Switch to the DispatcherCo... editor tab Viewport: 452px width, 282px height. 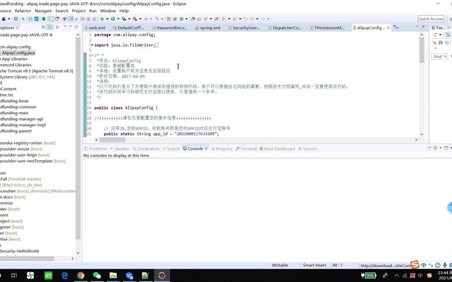285,28
